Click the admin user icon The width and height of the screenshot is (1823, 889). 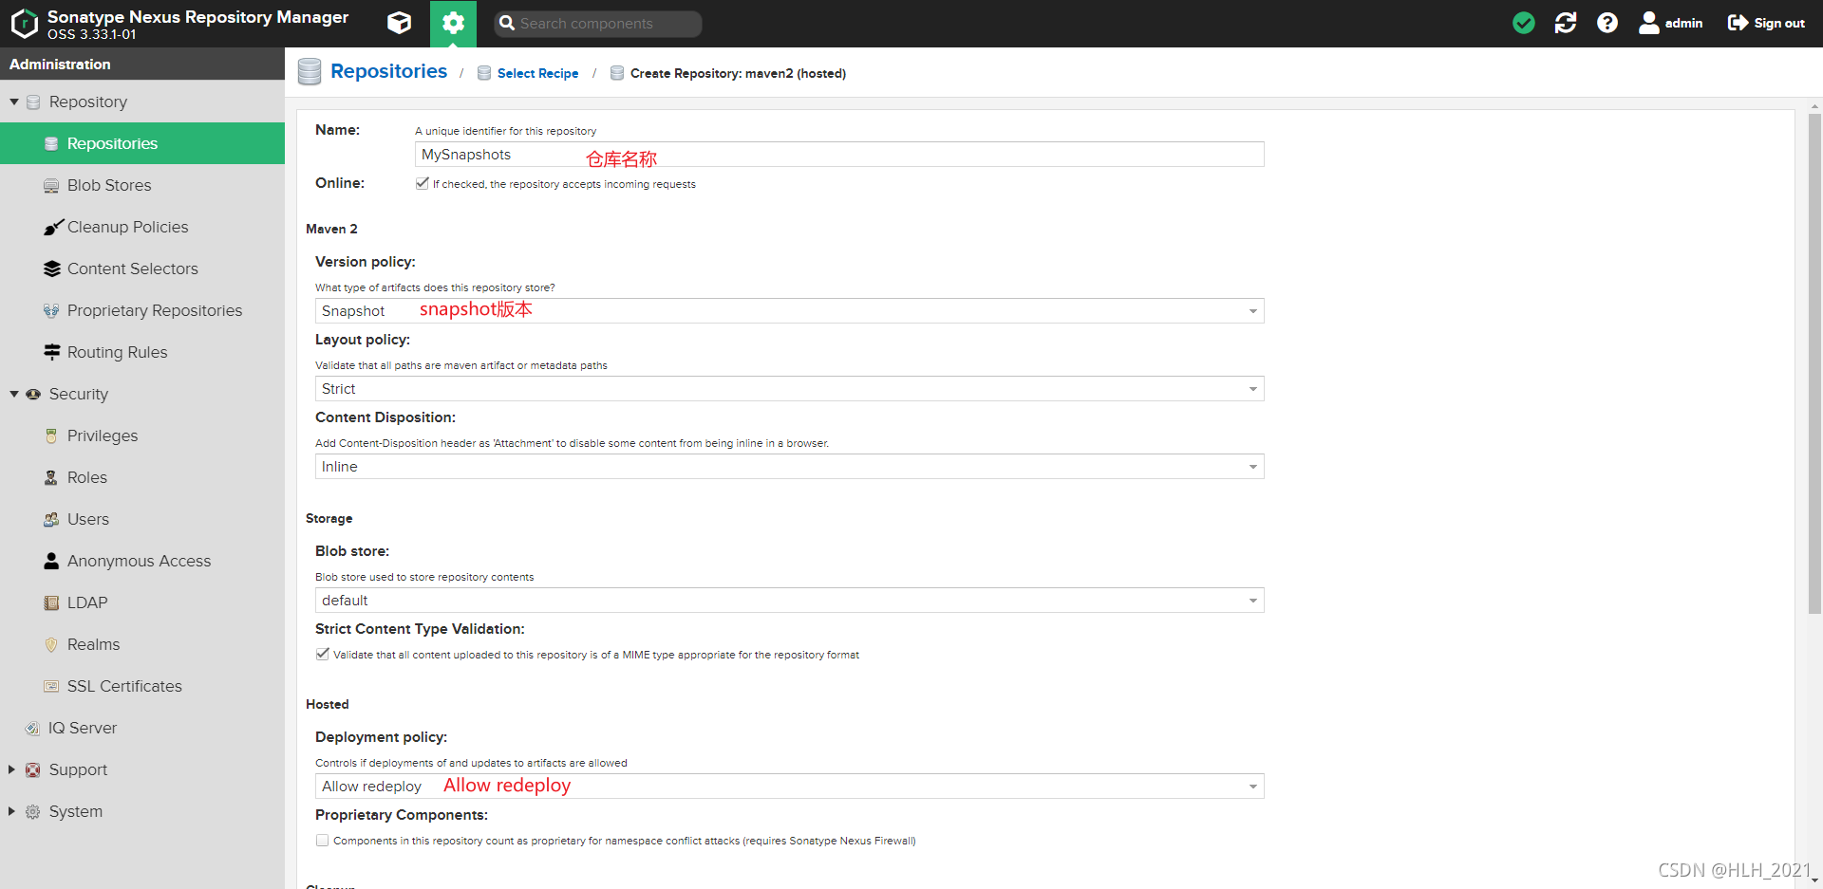click(1649, 23)
